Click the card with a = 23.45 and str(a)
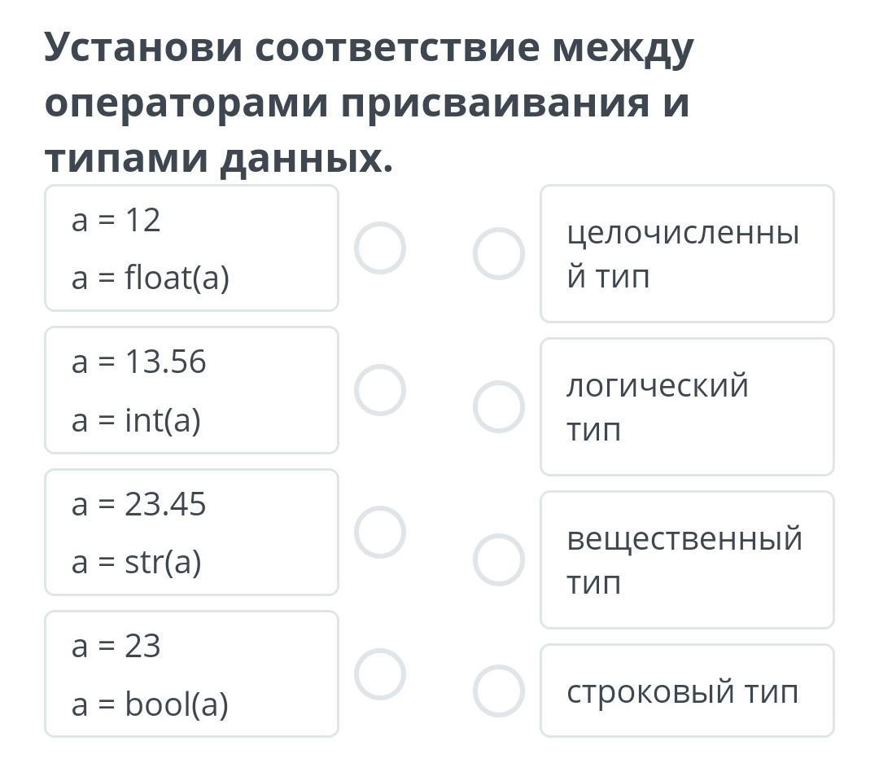Screen dimensions: 879x772 [192, 532]
